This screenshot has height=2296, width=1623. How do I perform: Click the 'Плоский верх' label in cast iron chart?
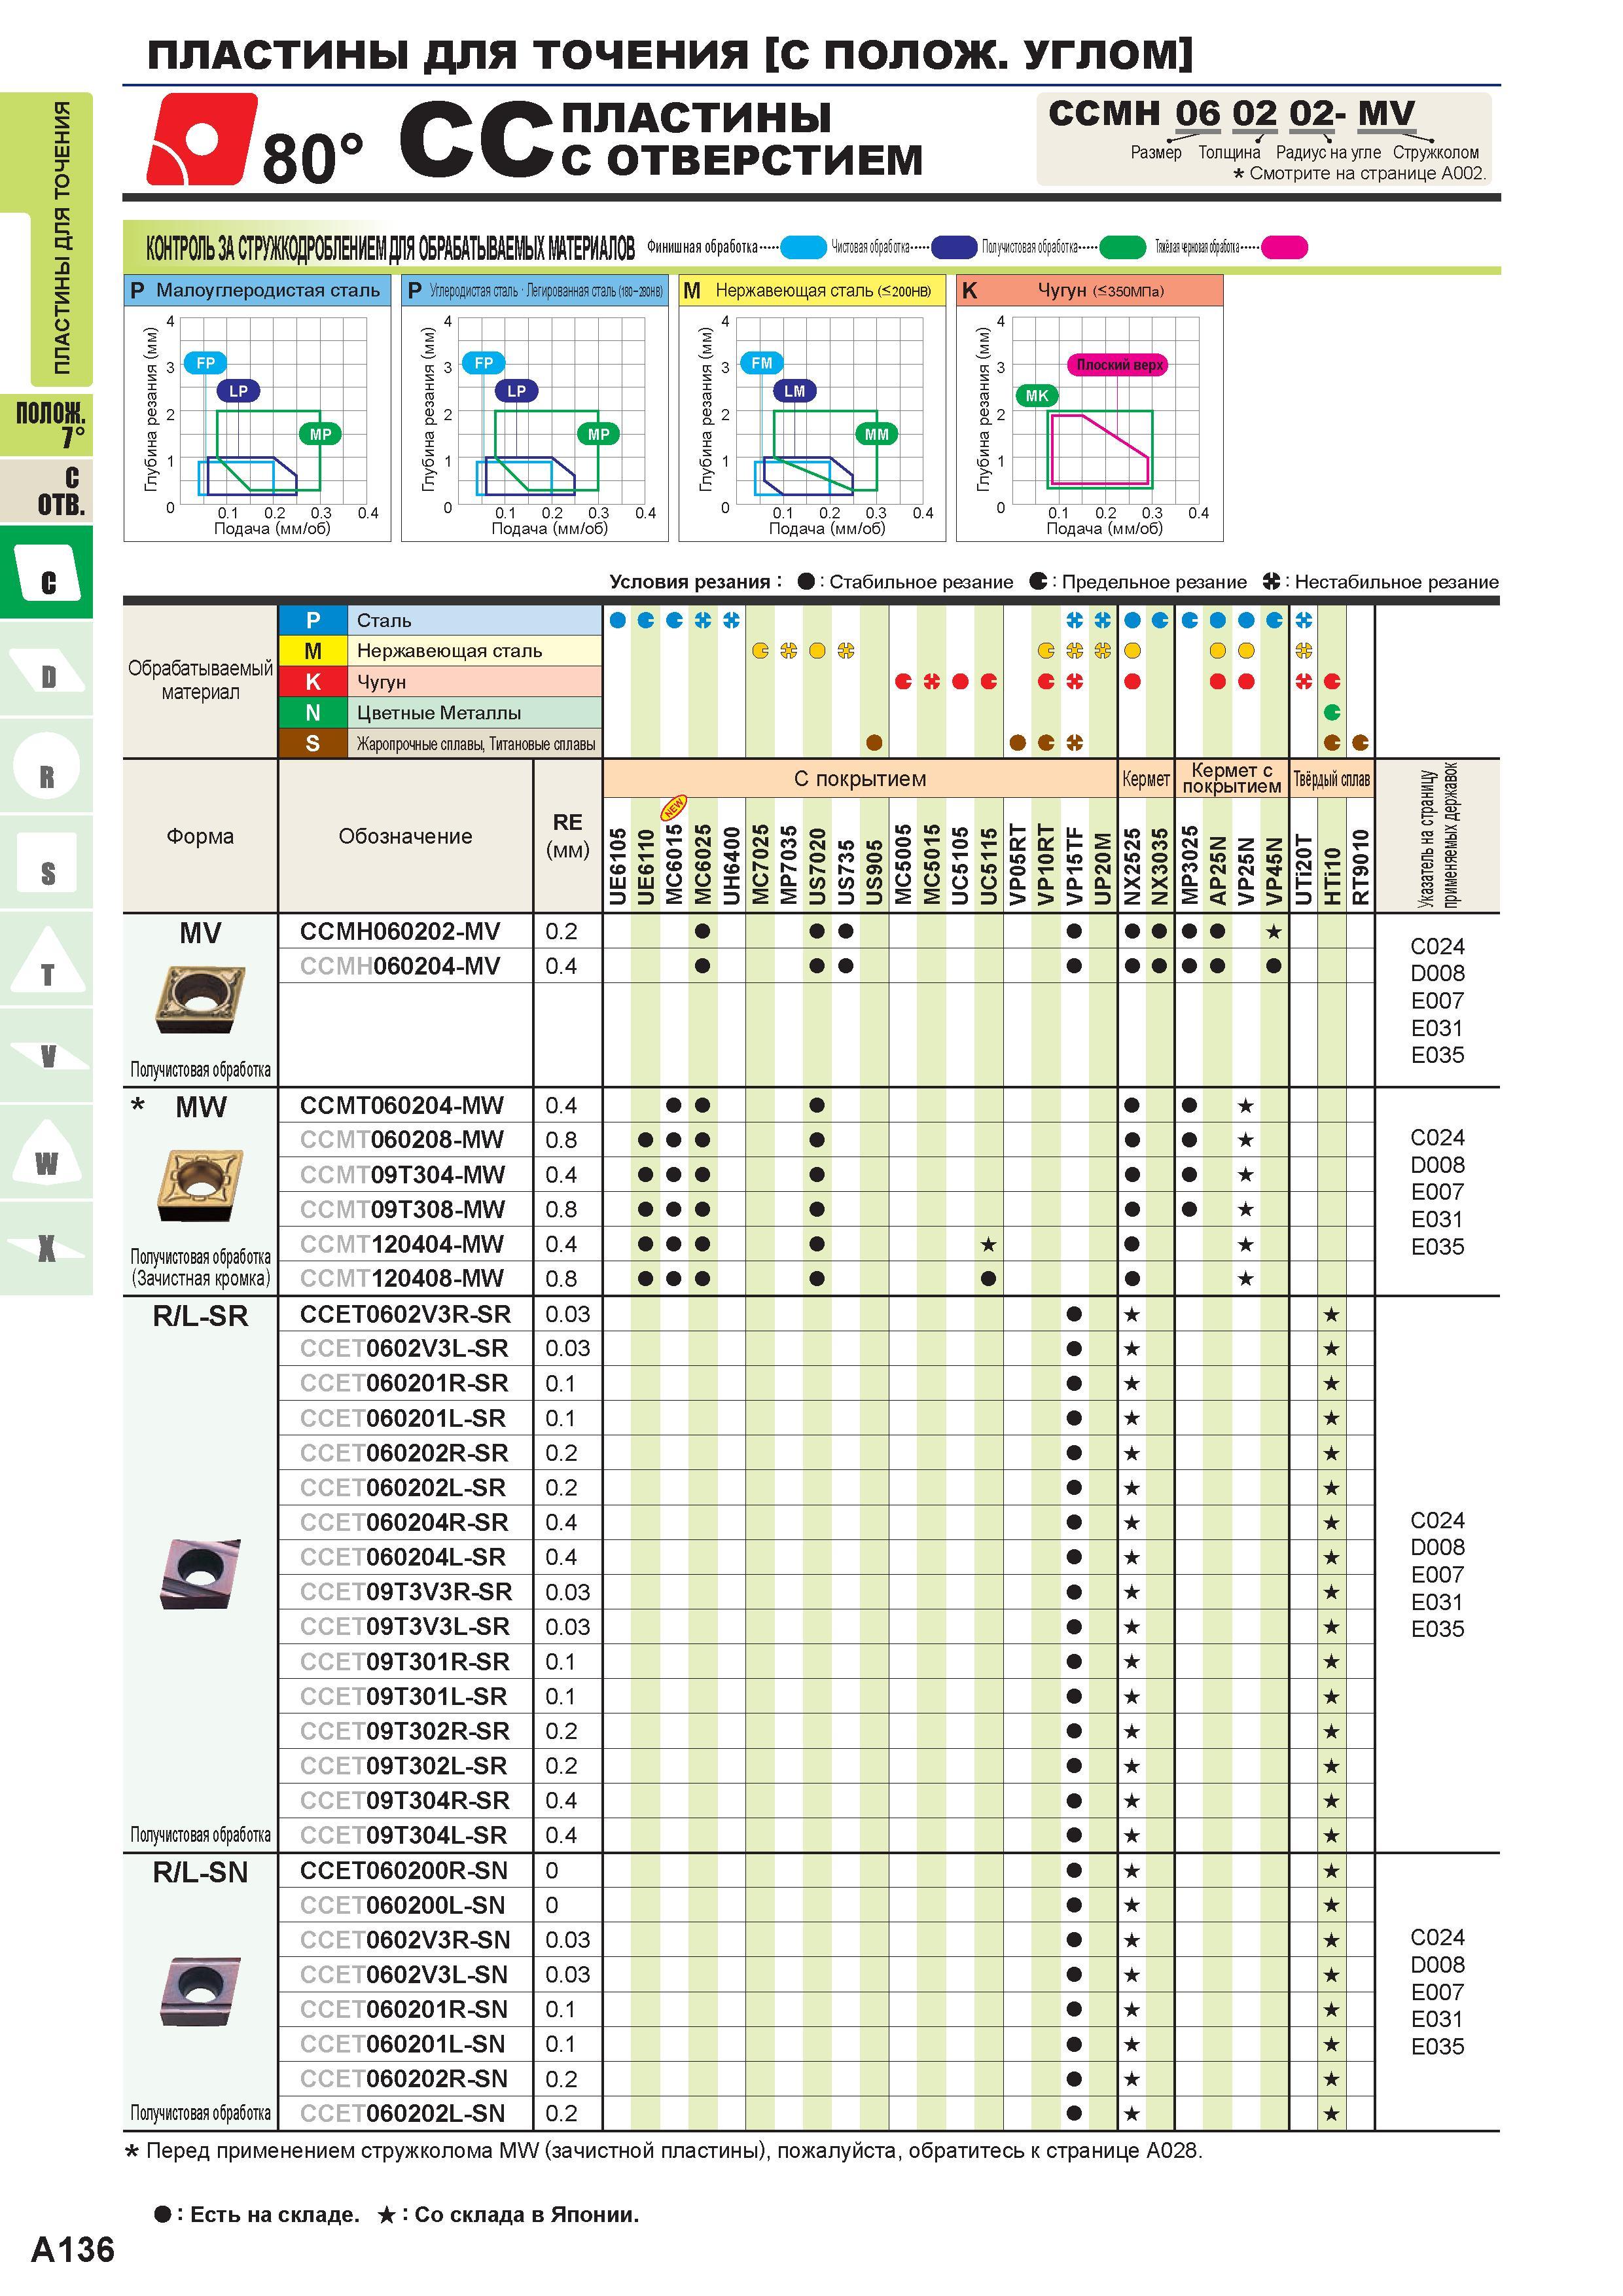[x=1119, y=365]
